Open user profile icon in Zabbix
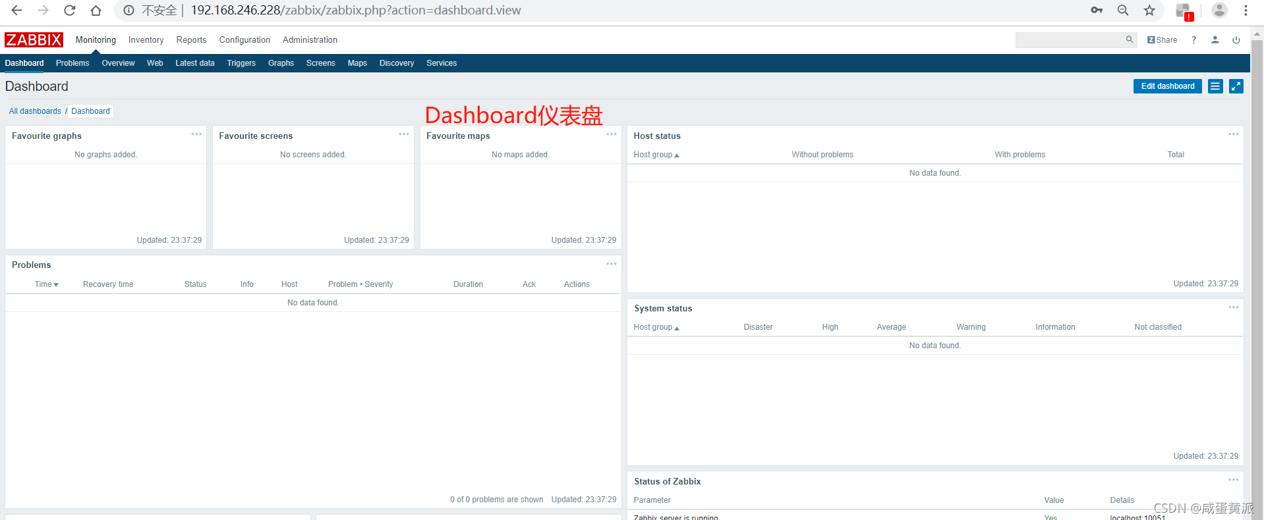This screenshot has width=1264, height=520. point(1215,39)
